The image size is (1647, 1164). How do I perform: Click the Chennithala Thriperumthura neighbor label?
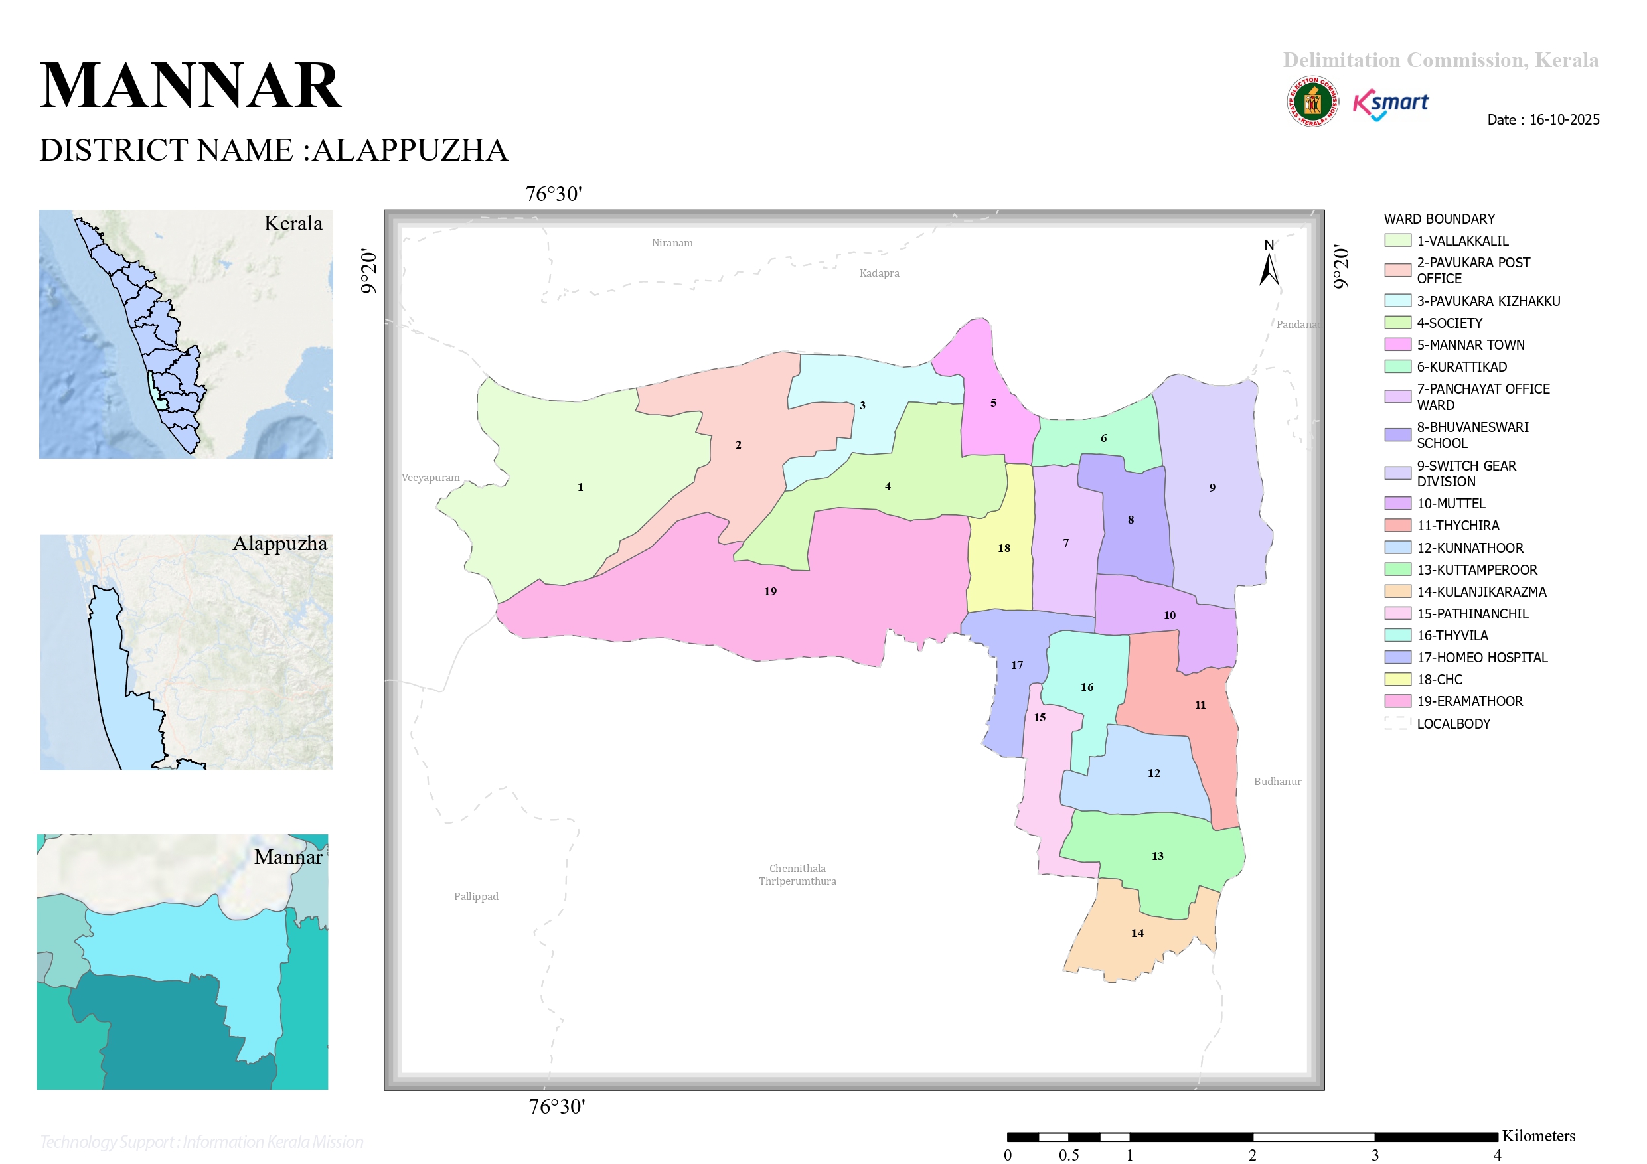pyautogui.click(x=797, y=874)
